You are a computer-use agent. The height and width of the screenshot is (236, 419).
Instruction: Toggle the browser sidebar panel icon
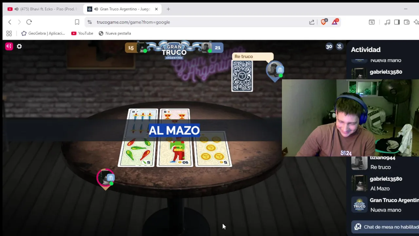397,22
